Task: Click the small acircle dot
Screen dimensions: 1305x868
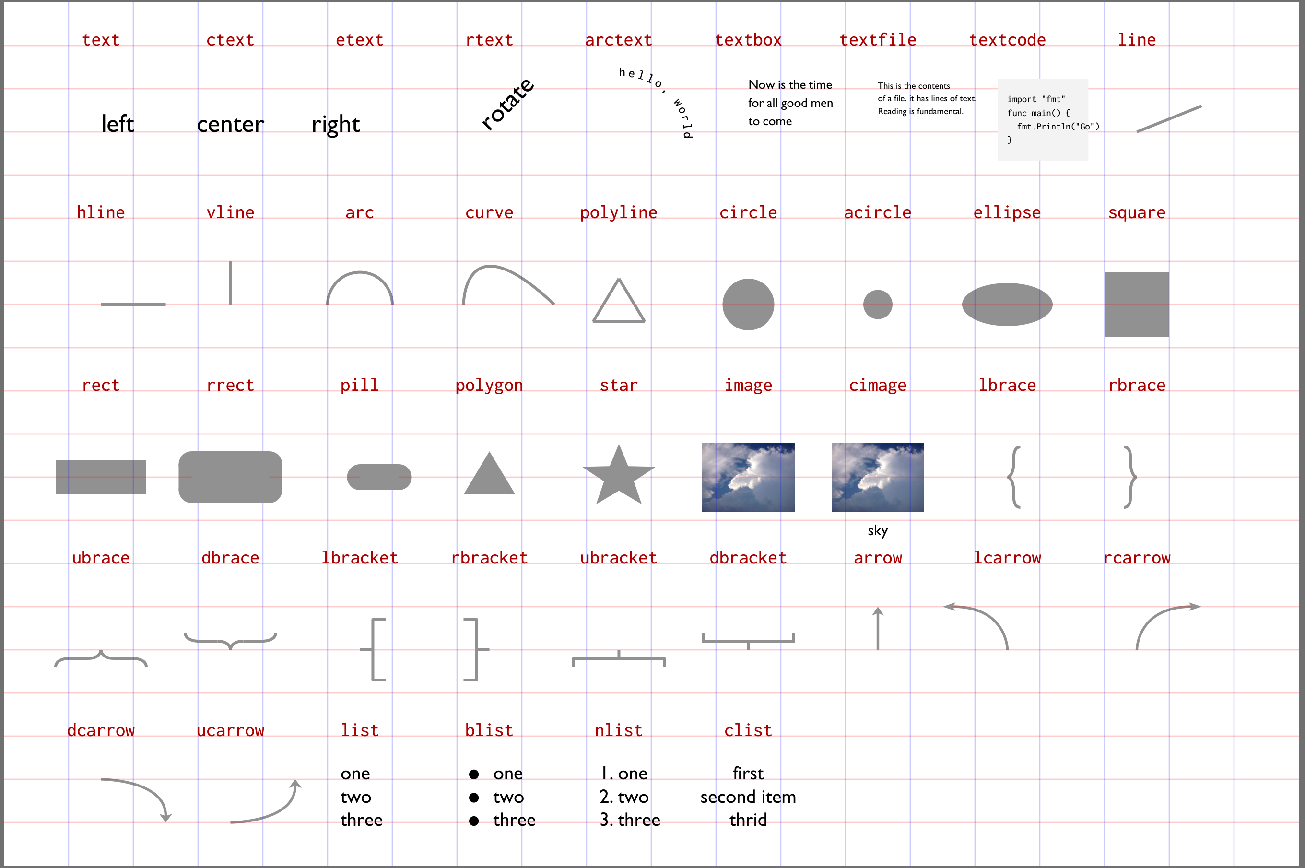Action: point(878,305)
